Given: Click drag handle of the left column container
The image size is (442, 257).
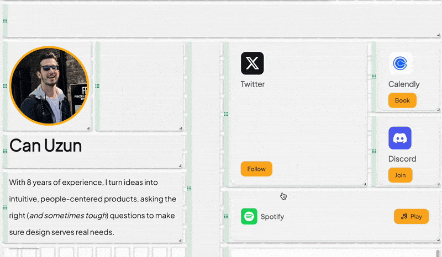Looking at the screenshot, I should pyautogui.click(x=189, y=189).
